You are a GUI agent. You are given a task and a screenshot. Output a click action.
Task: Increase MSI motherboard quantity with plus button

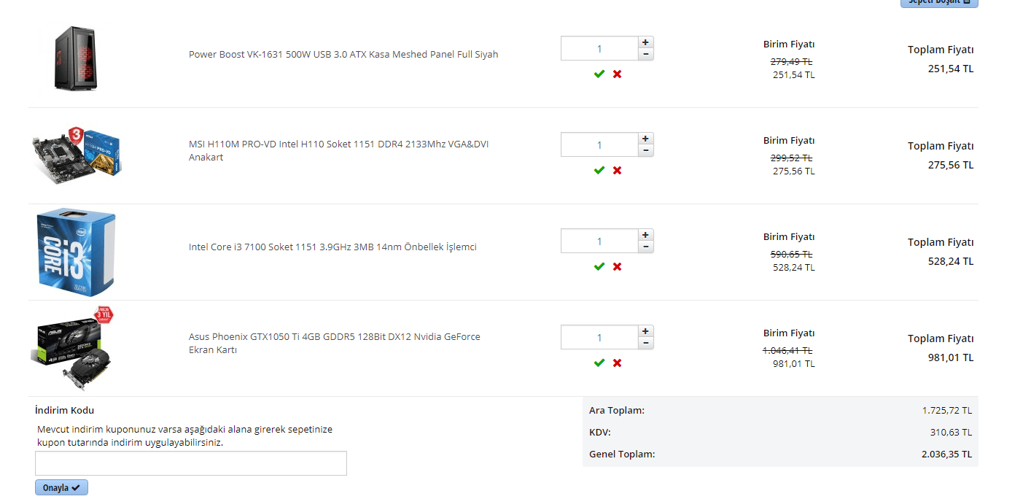pos(645,139)
